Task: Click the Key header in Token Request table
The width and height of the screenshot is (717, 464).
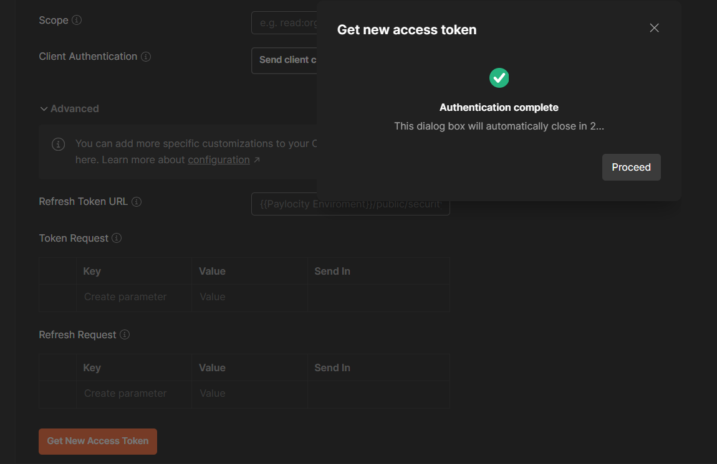Action: [92, 272]
